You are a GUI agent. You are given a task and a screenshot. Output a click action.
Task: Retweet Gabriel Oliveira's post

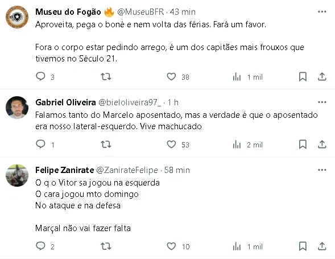[106, 145]
